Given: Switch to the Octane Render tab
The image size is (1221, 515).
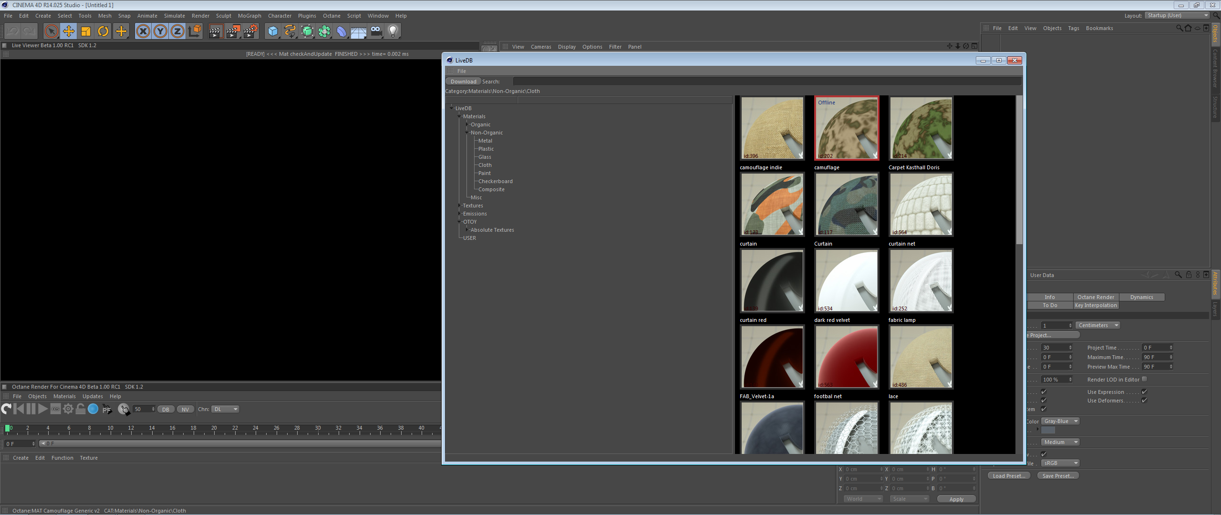Looking at the screenshot, I should point(1096,297).
